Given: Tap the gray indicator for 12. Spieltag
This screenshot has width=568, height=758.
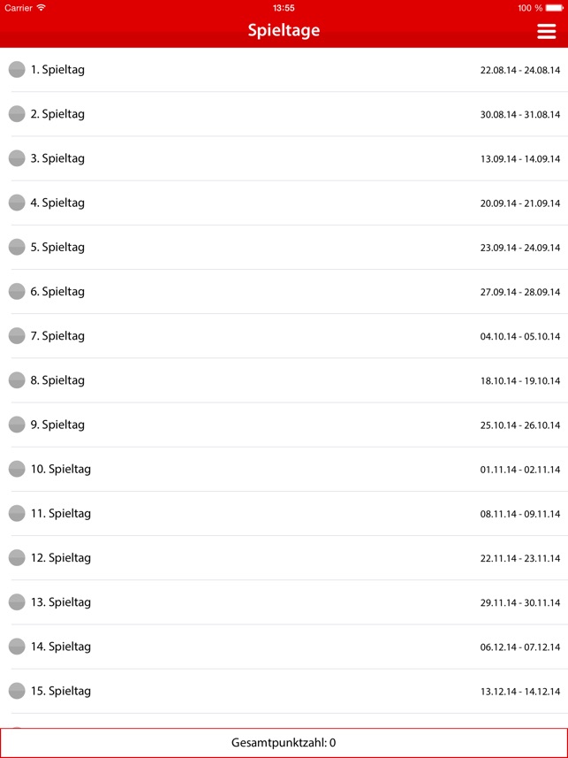Looking at the screenshot, I should click(x=17, y=558).
